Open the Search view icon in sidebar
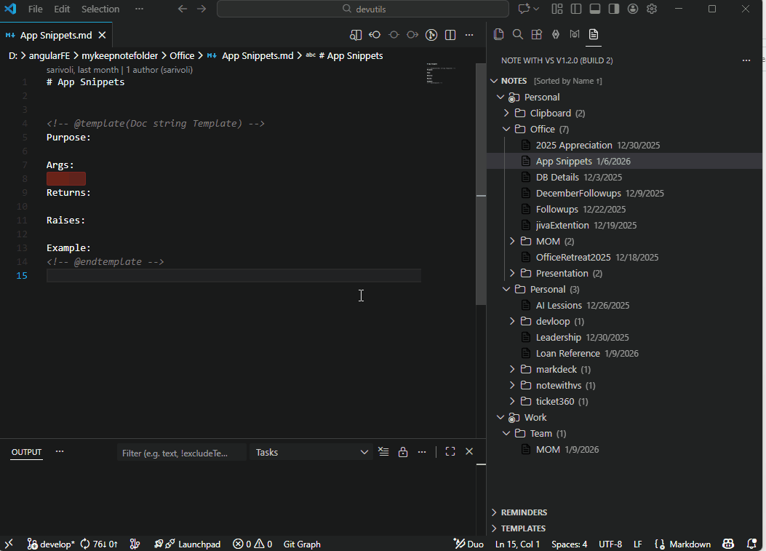 pos(517,34)
